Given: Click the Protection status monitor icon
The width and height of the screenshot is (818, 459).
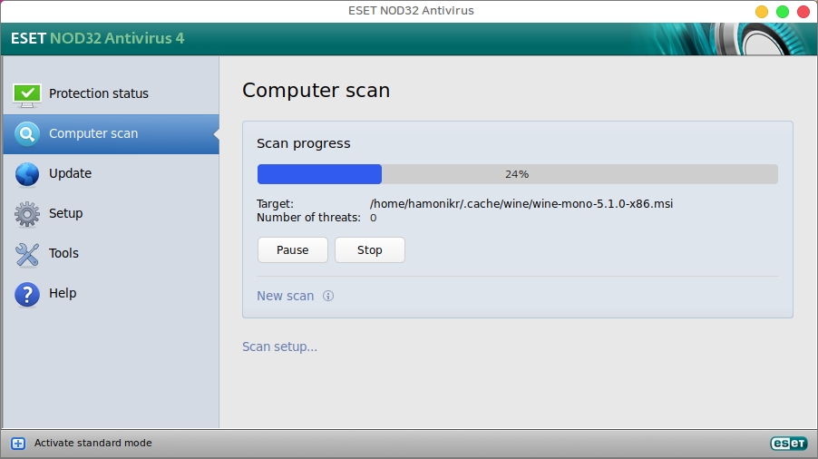Looking at the screenshot, I should coord(27,93).
